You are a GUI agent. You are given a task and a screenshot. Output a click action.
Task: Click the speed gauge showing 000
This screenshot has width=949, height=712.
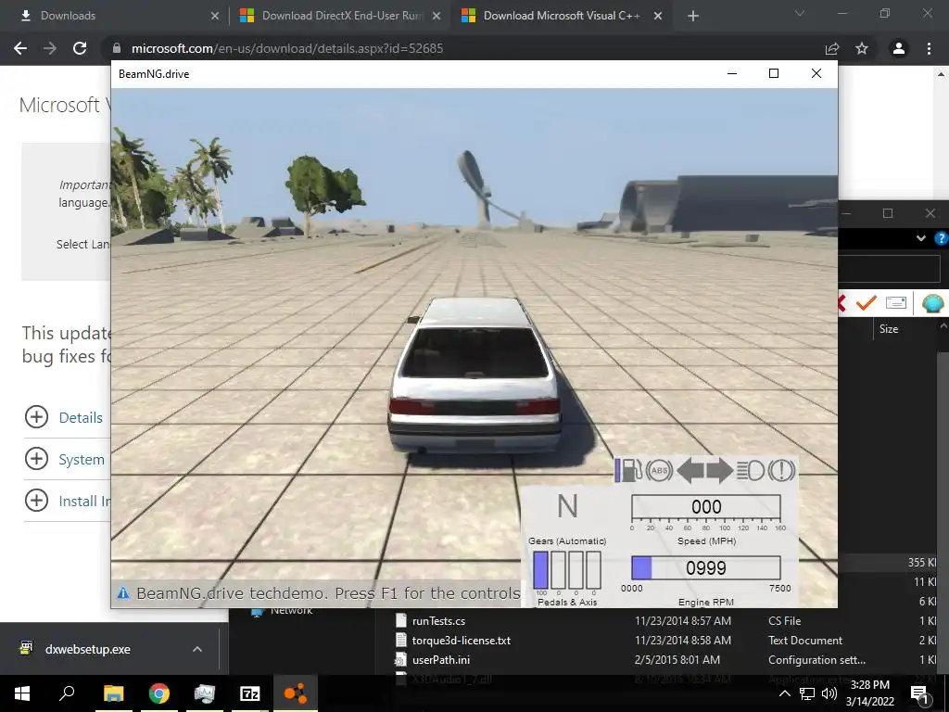pyautogui.click(x=705, y=506)
